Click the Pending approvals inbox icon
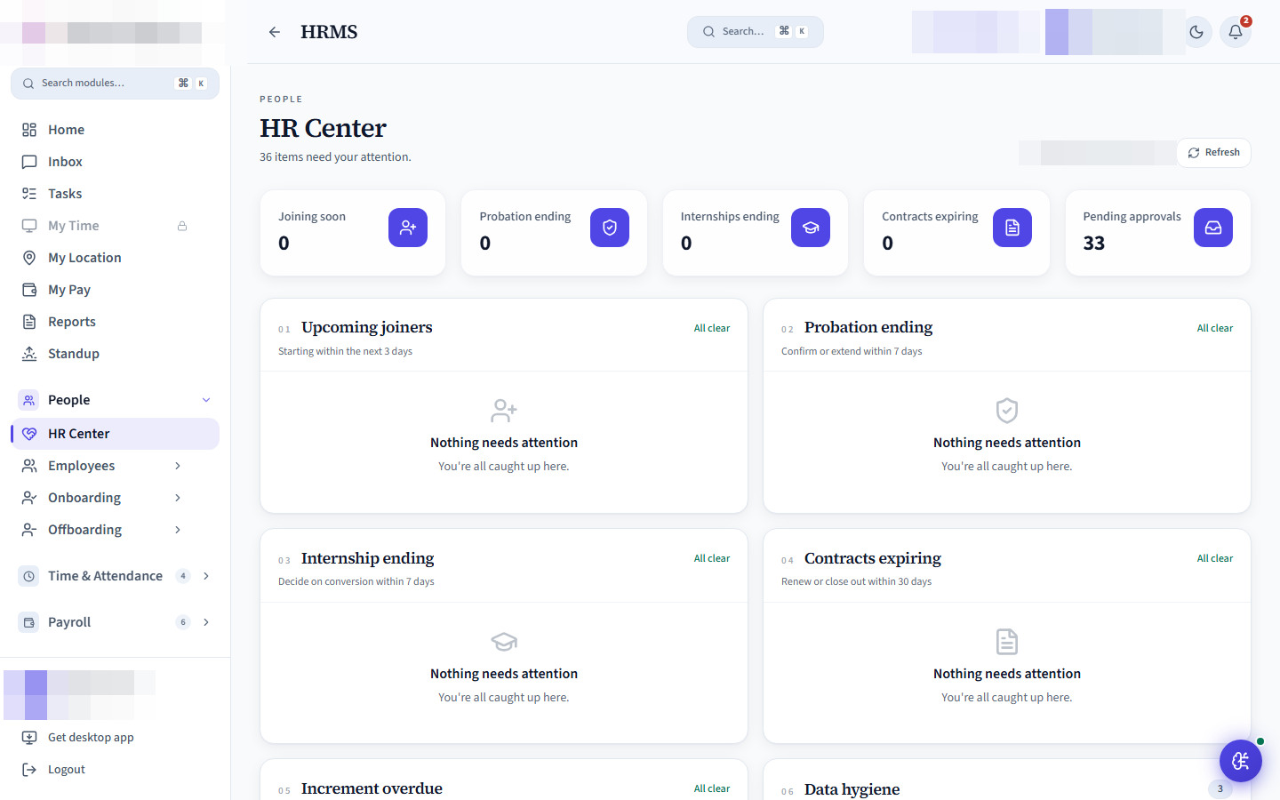The height and width of the screenshot is (800, 1280). pyautogui.click(x=1213, y=228)
